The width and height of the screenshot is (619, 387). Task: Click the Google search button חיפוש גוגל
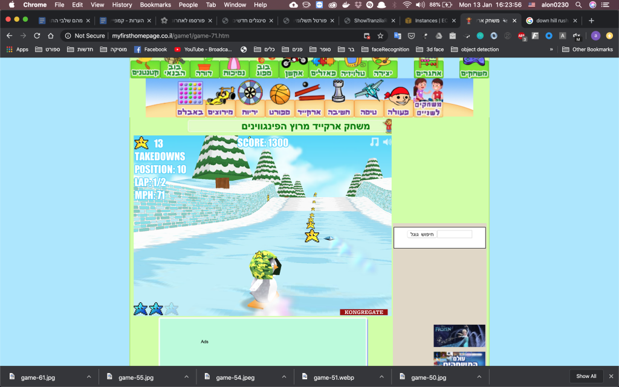421,234
